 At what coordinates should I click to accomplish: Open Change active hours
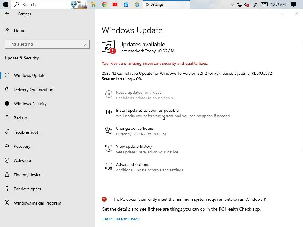tap(135, 128)
